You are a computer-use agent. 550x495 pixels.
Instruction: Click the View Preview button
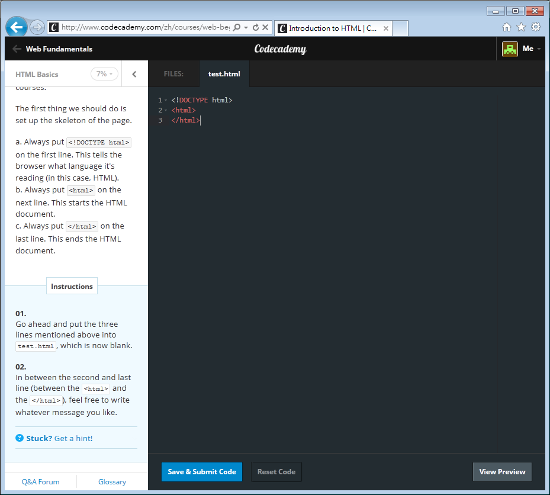coord(502,472)
